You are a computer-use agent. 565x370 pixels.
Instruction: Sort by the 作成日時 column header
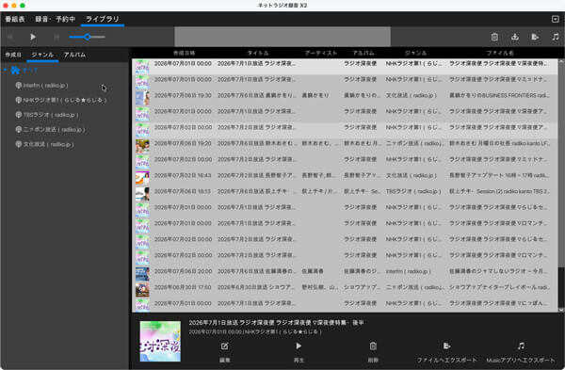(185, 53)
